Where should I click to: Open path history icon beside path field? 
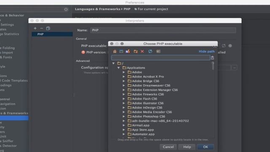point(213,58)
